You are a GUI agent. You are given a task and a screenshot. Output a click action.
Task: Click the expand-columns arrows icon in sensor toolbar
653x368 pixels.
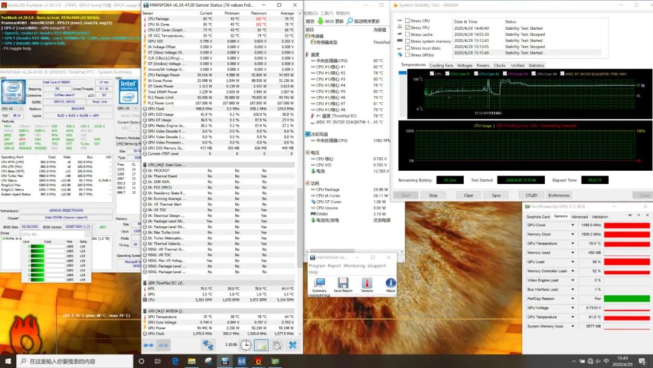tap(149, 345)
